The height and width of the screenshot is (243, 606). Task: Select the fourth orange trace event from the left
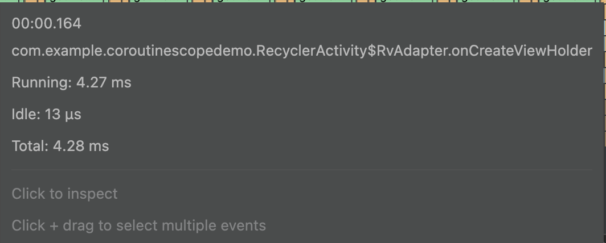point(282,2)
